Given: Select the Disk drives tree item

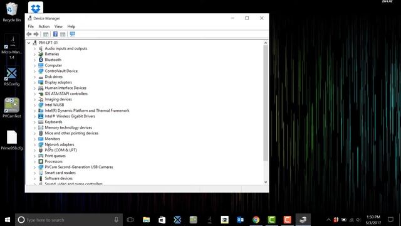Looking at the screenshot, I should tap(53, 77).
